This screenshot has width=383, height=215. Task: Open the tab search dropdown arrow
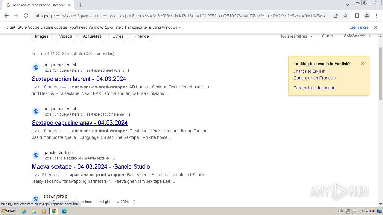point(347,5)
